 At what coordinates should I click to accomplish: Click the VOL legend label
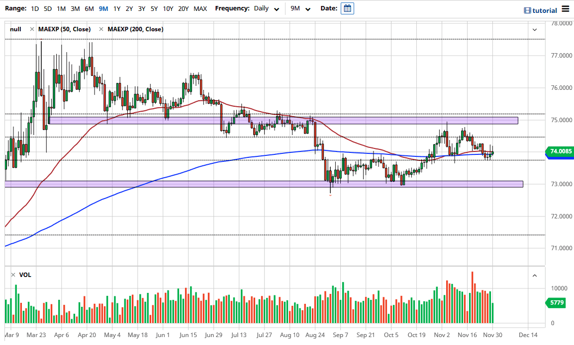(25, 275)
